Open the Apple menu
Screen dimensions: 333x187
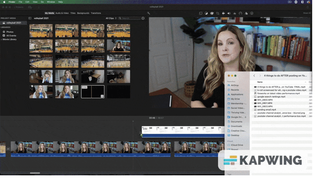4,2
